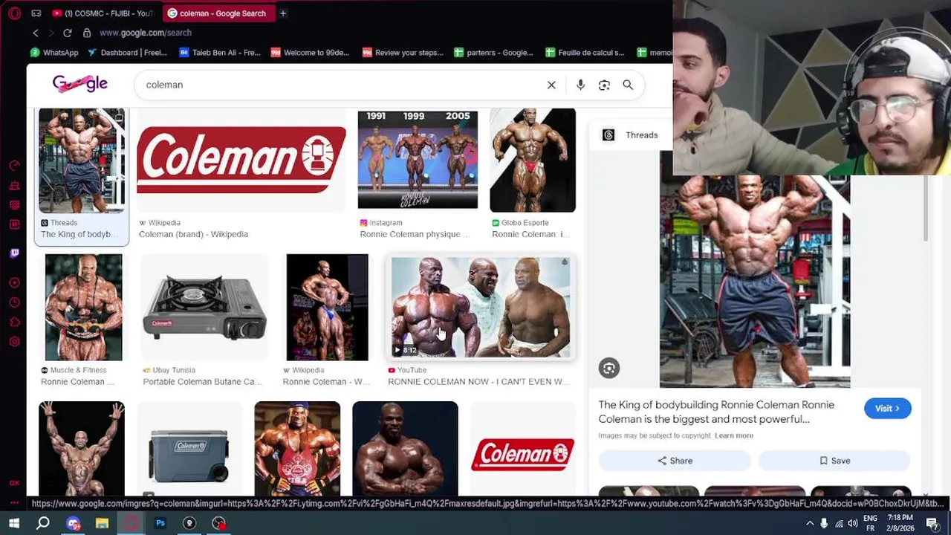Open the 1991 1999 2005 physique image
951x535 pixels.
[x=418, y=160]
